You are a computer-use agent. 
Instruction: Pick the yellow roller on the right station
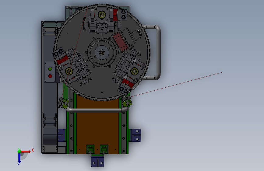(135, 72)
